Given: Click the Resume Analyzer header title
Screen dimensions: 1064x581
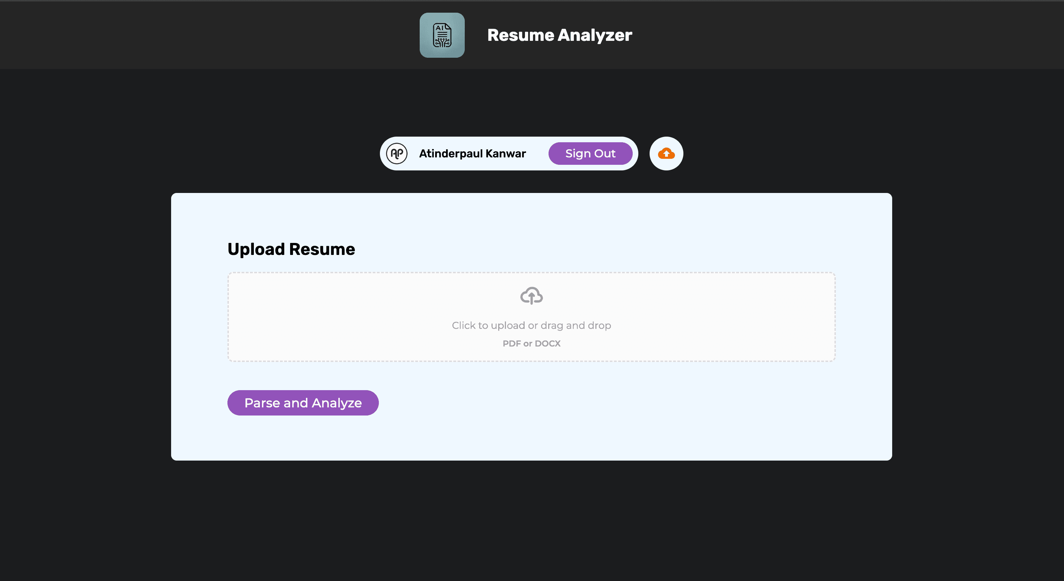Looking at the screenshot, I should pyautogui.click(x=559, y=35).
